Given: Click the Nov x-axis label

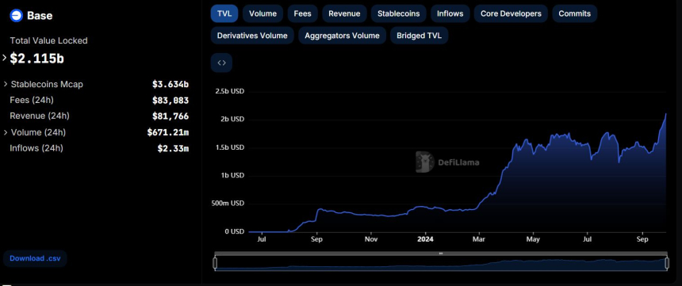Looking at the screenshot, I should tap(371, 239).
